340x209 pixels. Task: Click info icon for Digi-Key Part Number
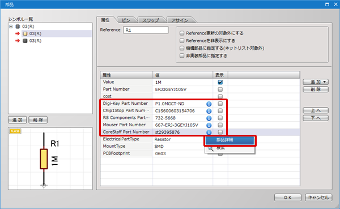tap(209, 104)
